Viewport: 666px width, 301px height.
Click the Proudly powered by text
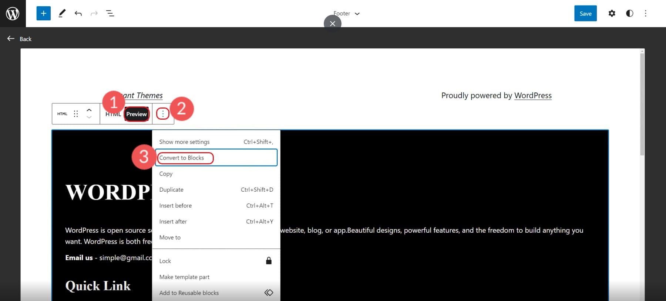477,95
